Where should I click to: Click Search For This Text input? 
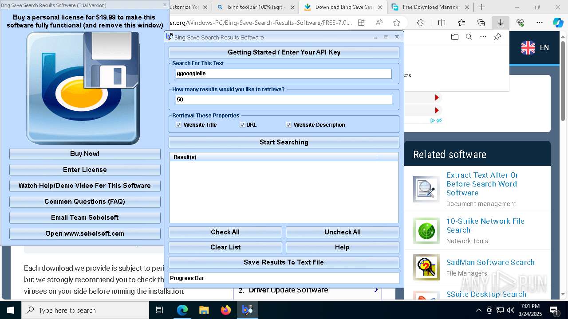point(284,74)
